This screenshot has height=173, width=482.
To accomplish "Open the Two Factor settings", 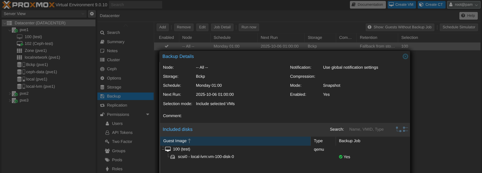I will click(122, 142).
